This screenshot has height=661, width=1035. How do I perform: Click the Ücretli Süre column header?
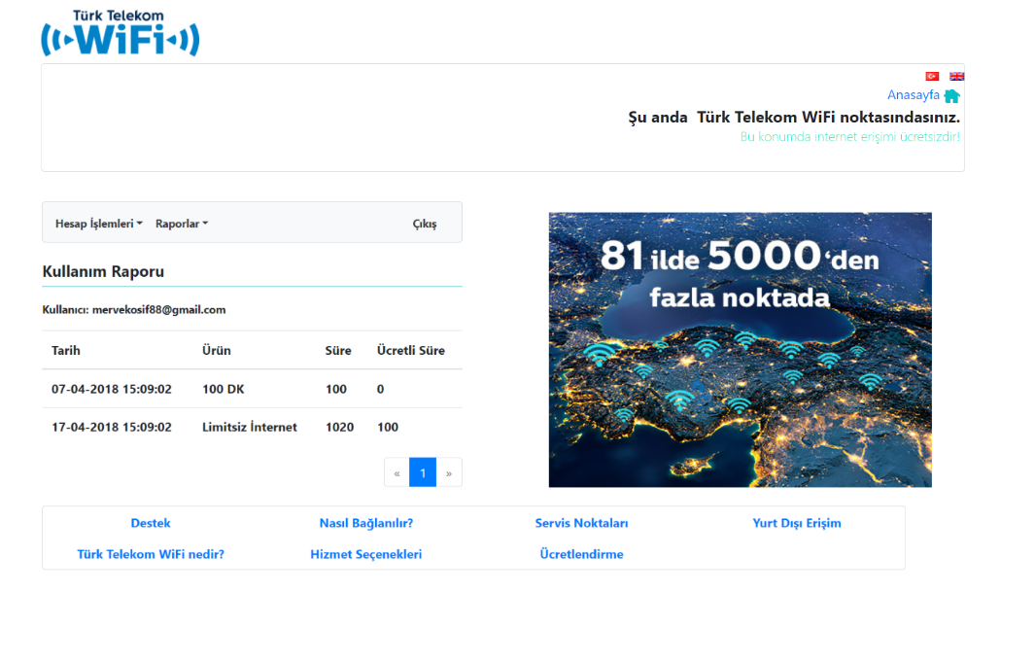click(410, 351)
